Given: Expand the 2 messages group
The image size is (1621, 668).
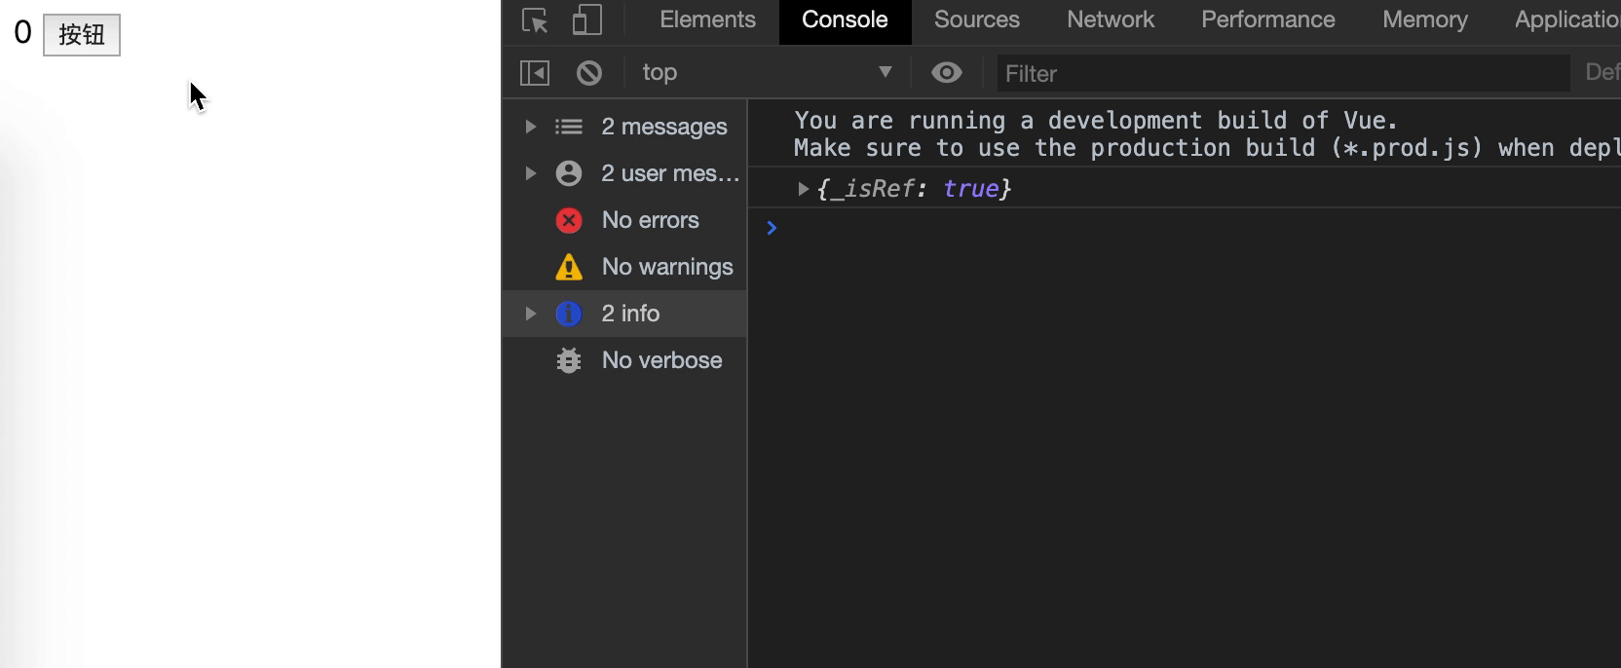Looking at the screenshot, I should tap(531, 127).
